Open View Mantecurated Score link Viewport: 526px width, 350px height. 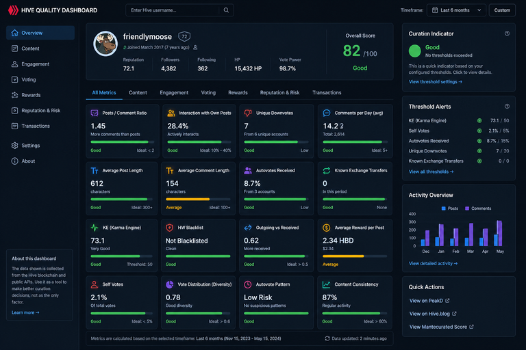point(442,327)
